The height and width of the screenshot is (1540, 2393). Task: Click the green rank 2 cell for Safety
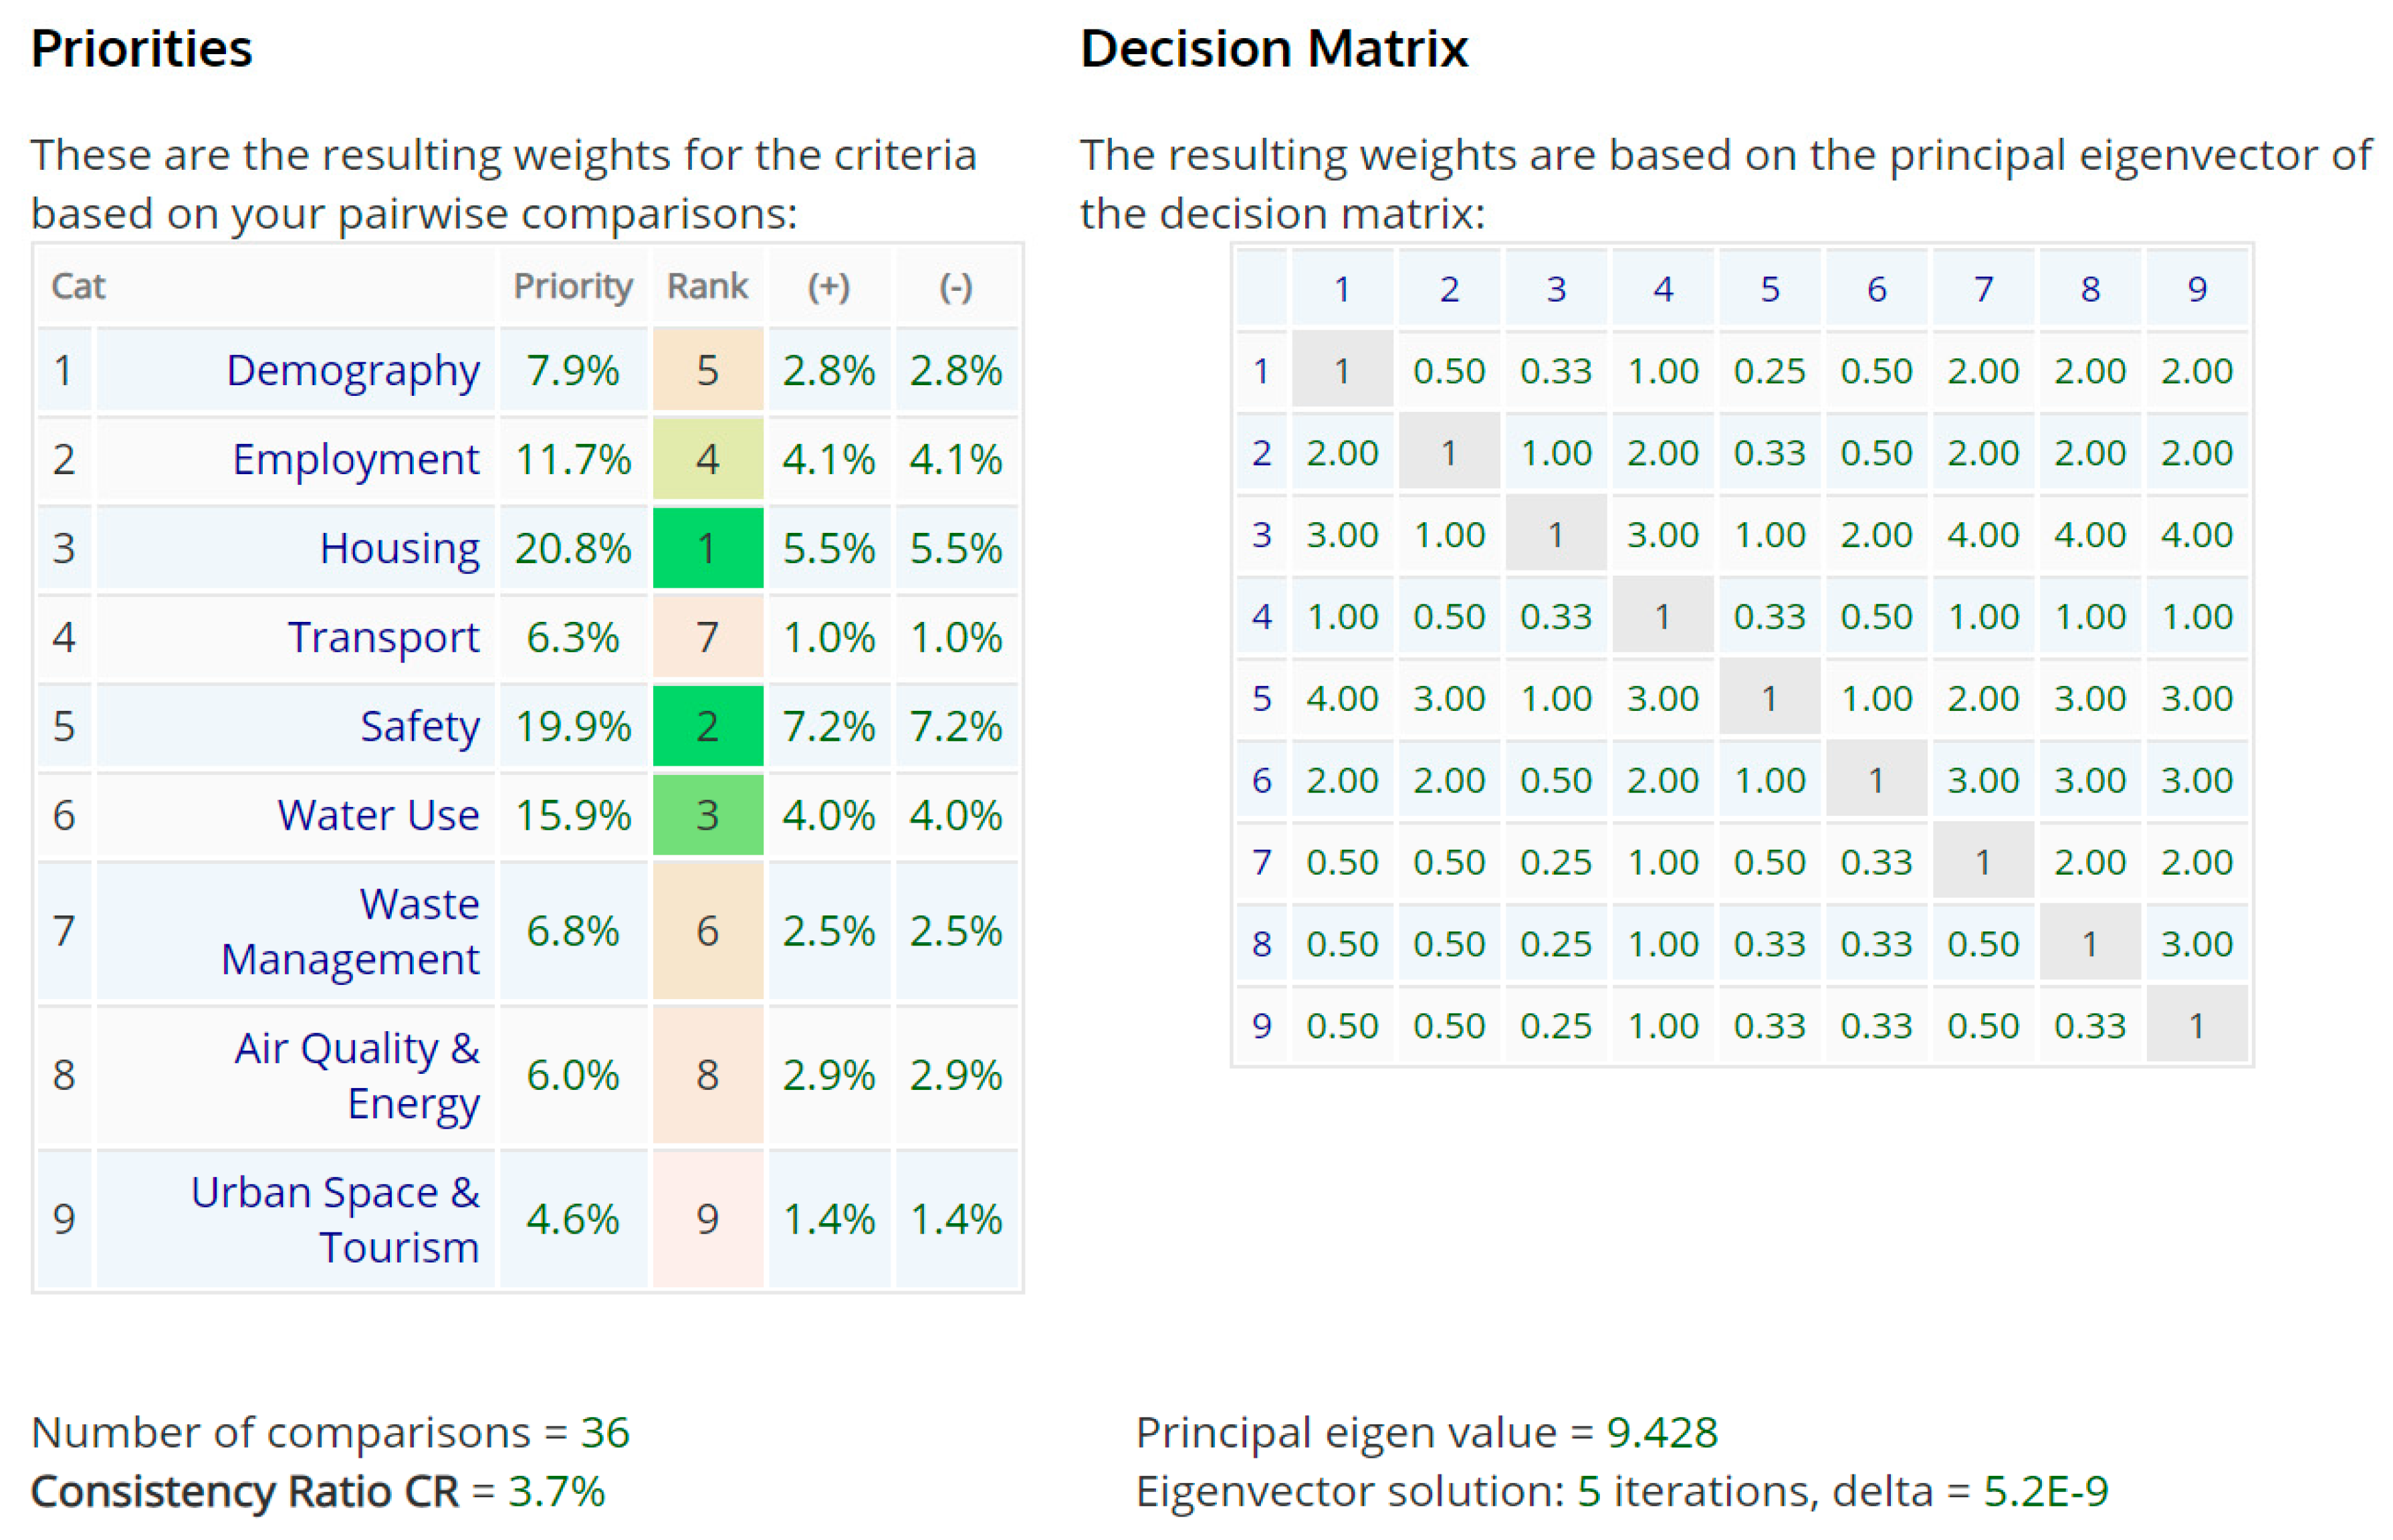pos(707,726)
